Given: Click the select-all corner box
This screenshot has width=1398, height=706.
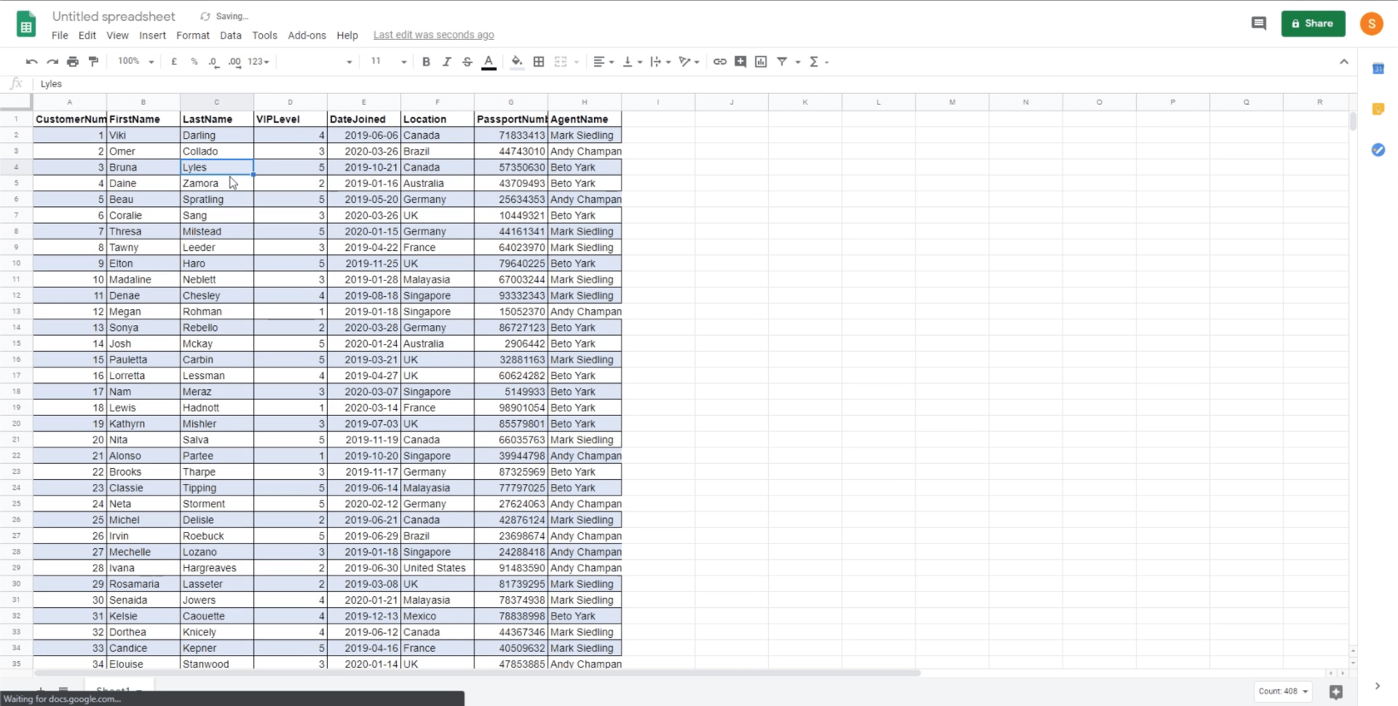Looking at the screenshot, I should tap(16, 102).
